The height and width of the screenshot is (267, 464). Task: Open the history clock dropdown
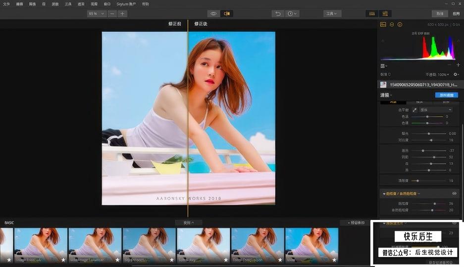point(292,13)
